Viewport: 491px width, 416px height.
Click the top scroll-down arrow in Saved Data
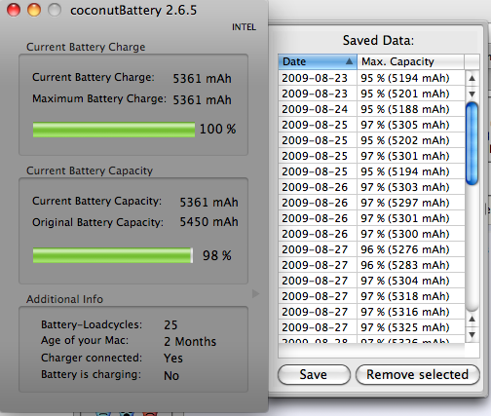472,94
